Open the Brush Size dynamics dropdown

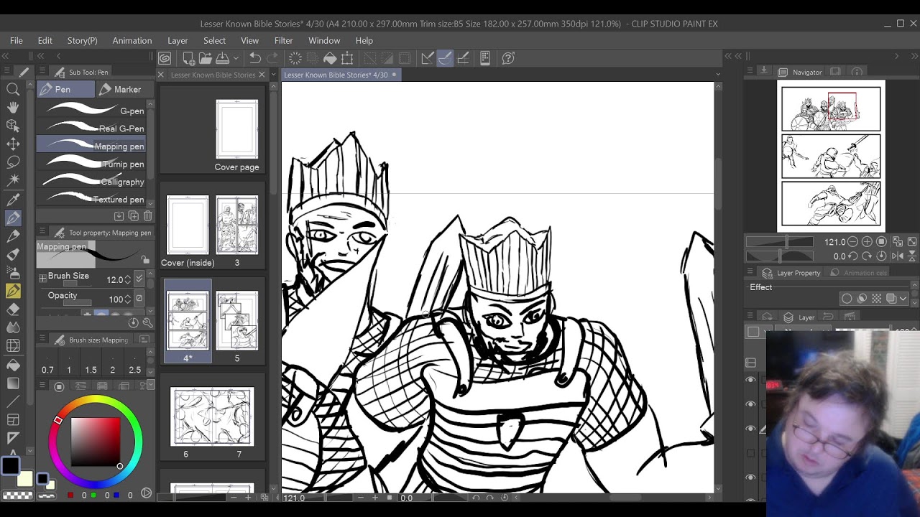[x=139, y=279]
